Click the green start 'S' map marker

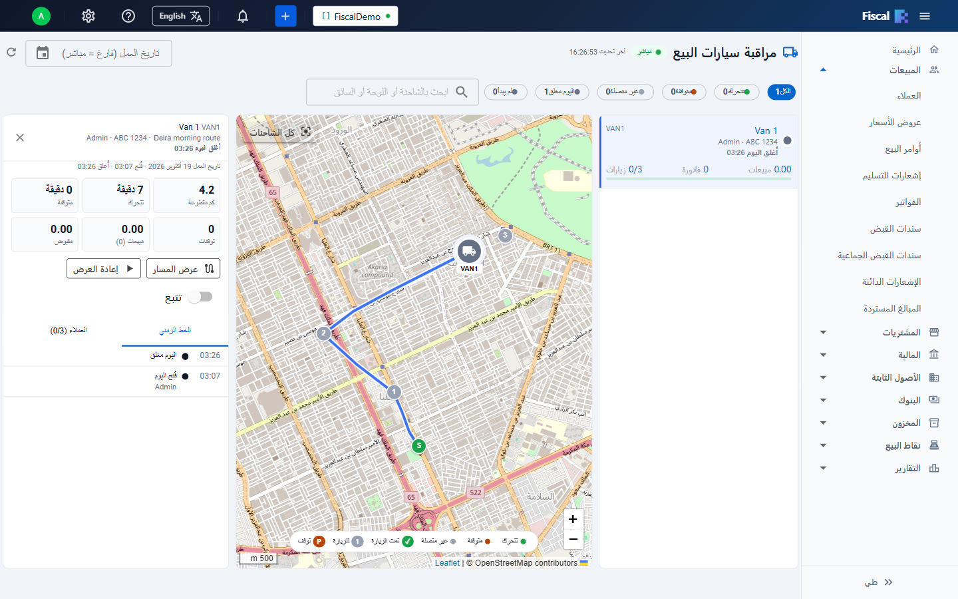(x=418, y=446)
